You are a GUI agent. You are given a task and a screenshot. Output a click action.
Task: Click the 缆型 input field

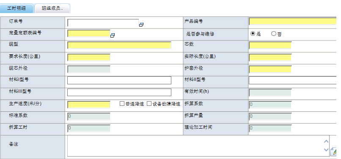click(x=119, y=45)
